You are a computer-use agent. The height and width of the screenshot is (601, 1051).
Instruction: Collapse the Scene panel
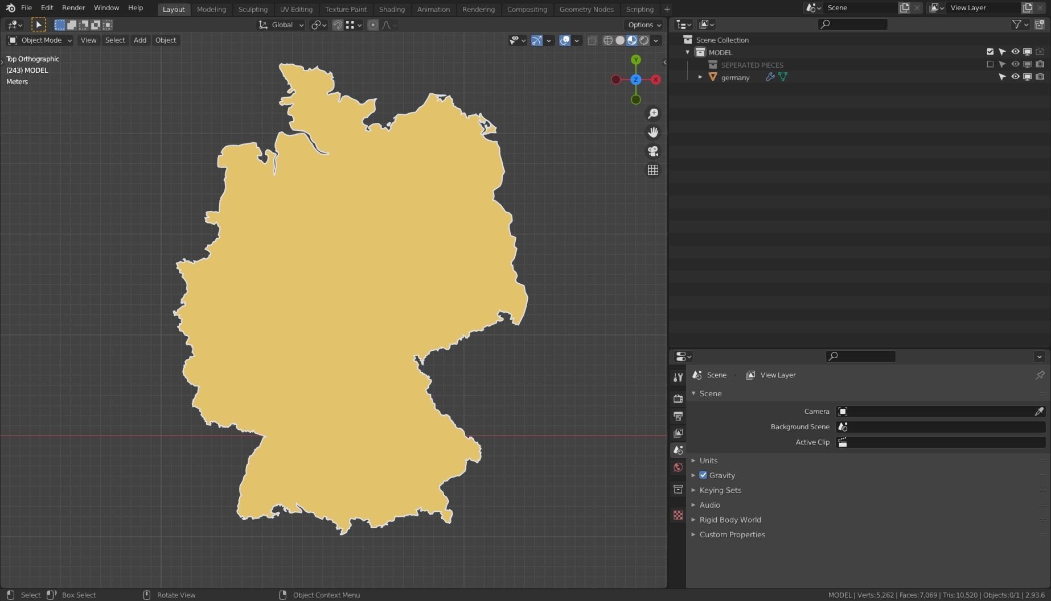pos(711,393)
